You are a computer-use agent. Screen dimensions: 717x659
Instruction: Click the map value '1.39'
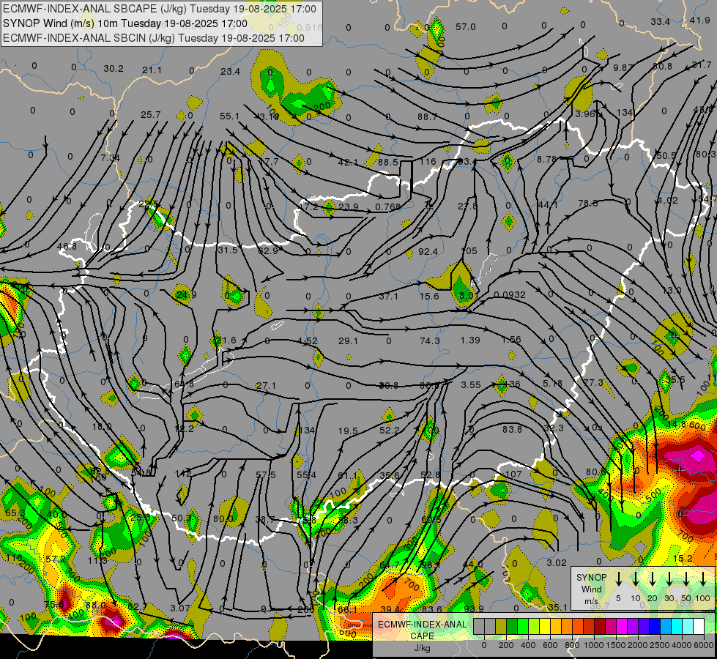(x=470, y=340)
